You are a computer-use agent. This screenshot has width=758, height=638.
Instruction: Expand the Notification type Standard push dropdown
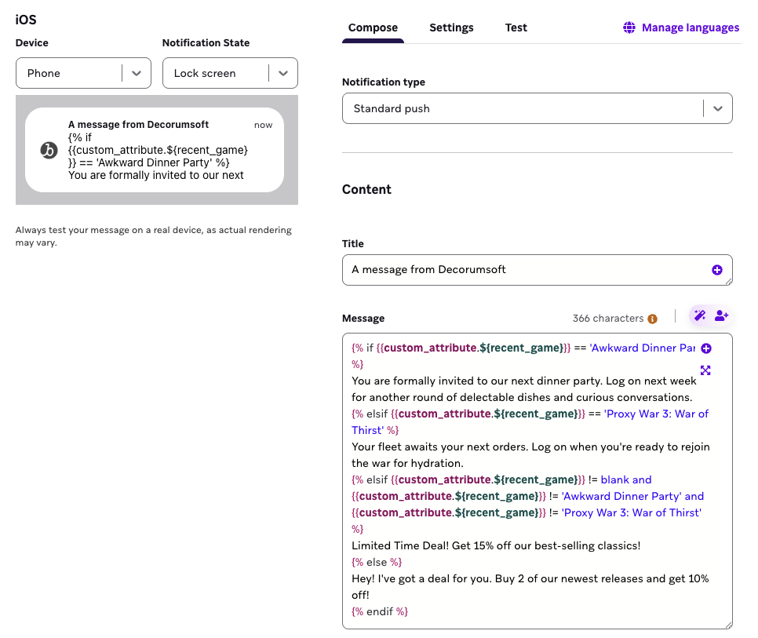click(x=537, y=108)
